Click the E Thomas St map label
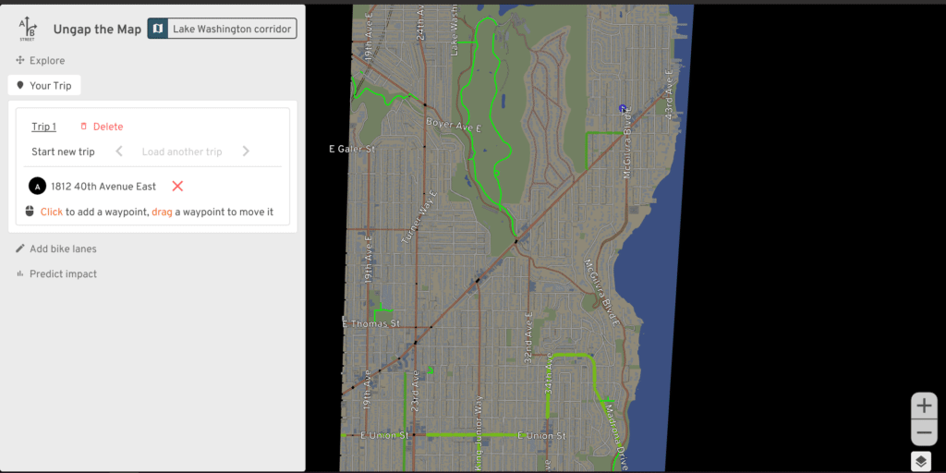The width and height of the screenshot is (946, 473). pos(371,323)
